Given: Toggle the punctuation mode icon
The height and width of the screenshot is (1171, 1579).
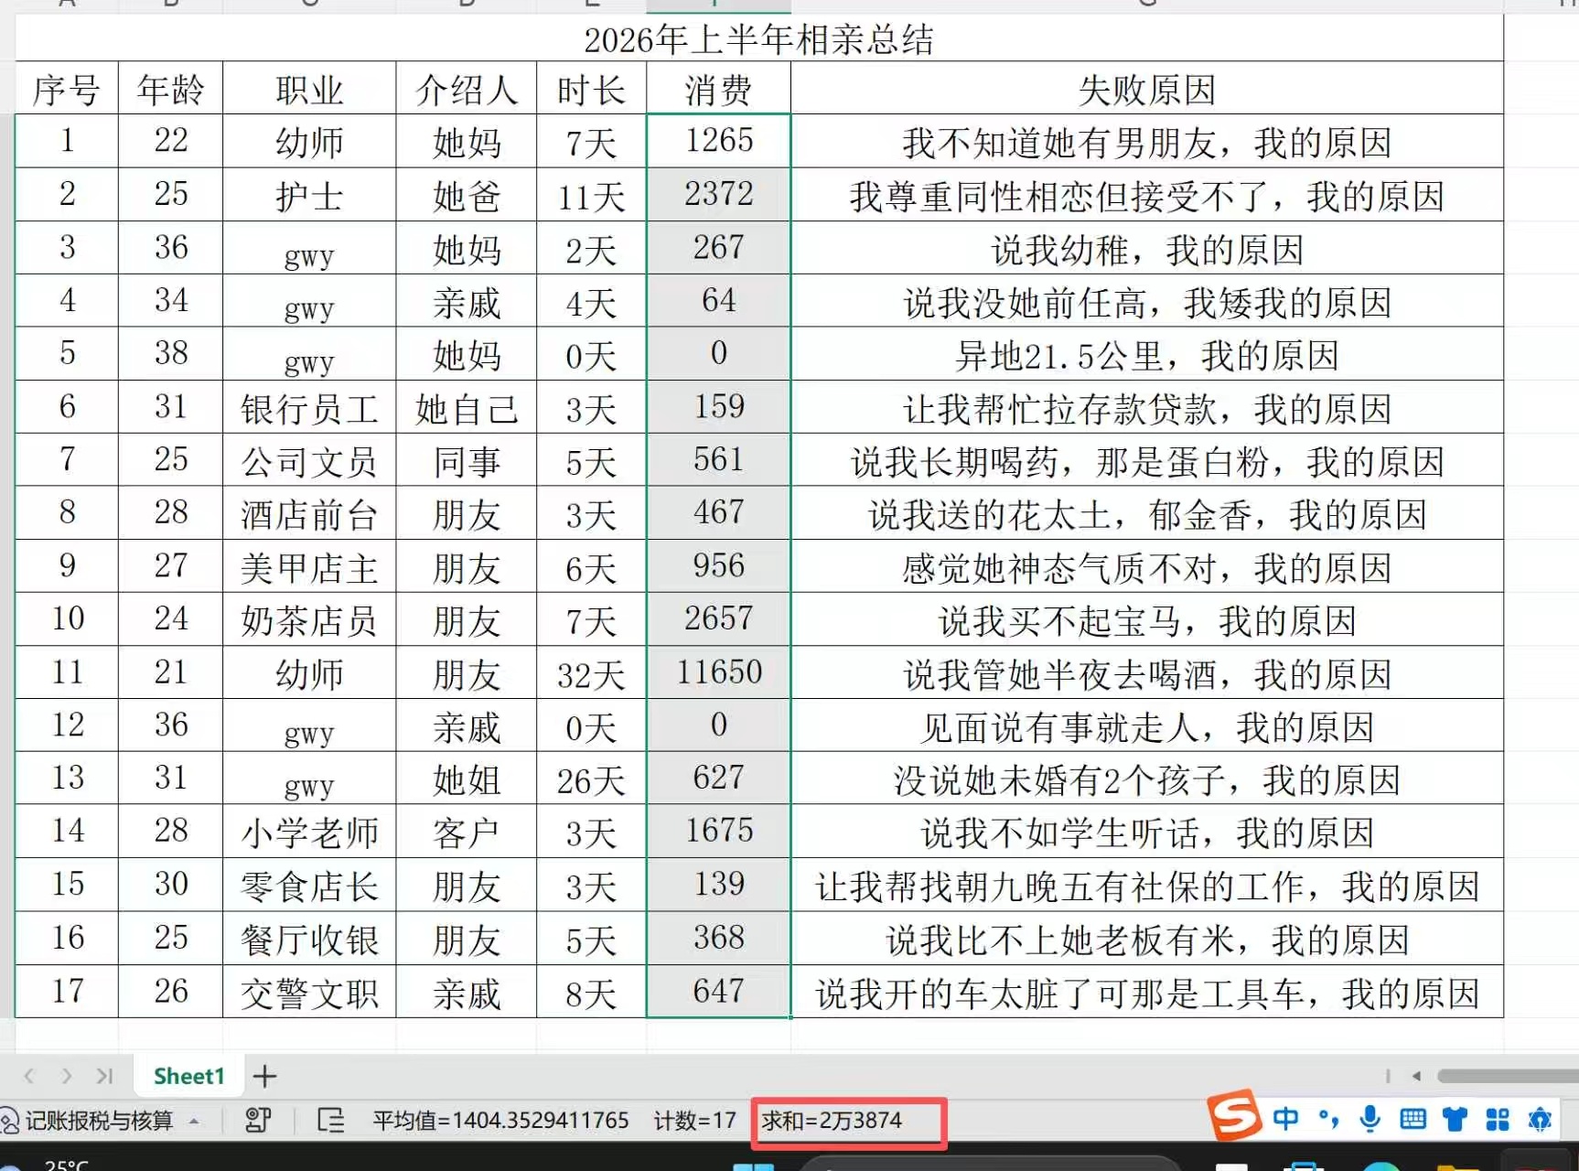Looking at the screenshot, I should point(1328,1118).
